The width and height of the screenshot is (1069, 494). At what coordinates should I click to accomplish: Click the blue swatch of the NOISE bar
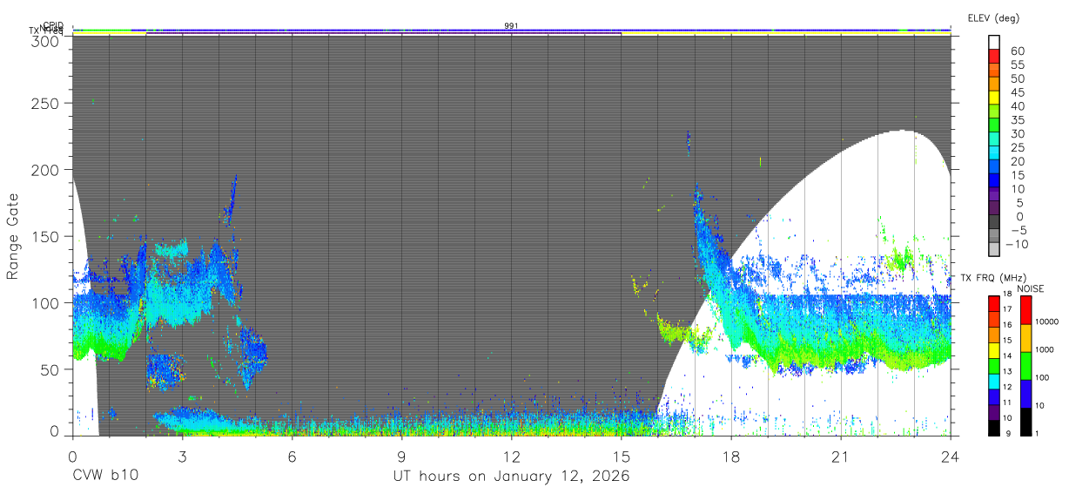(x=1025, y=394)
